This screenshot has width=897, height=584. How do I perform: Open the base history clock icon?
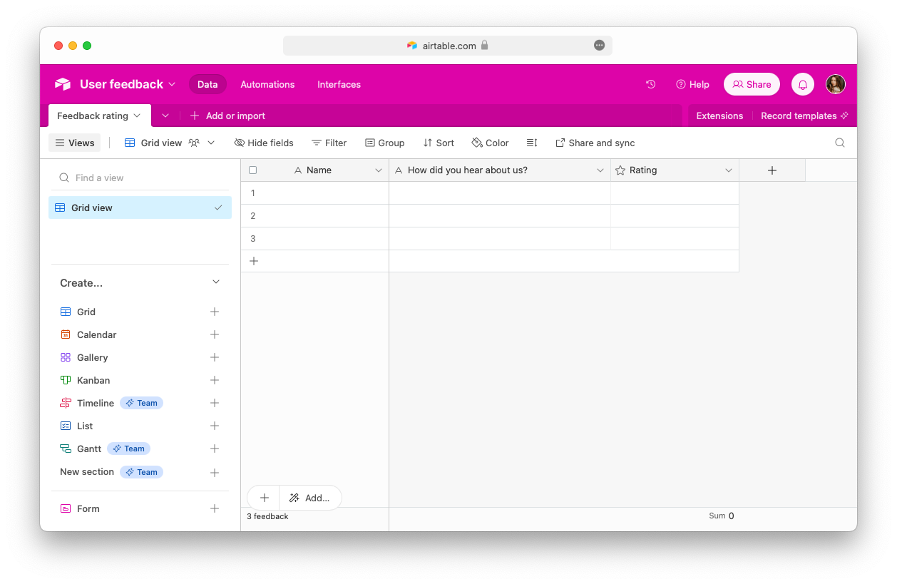pyautogui.click(x=651, y=84)
